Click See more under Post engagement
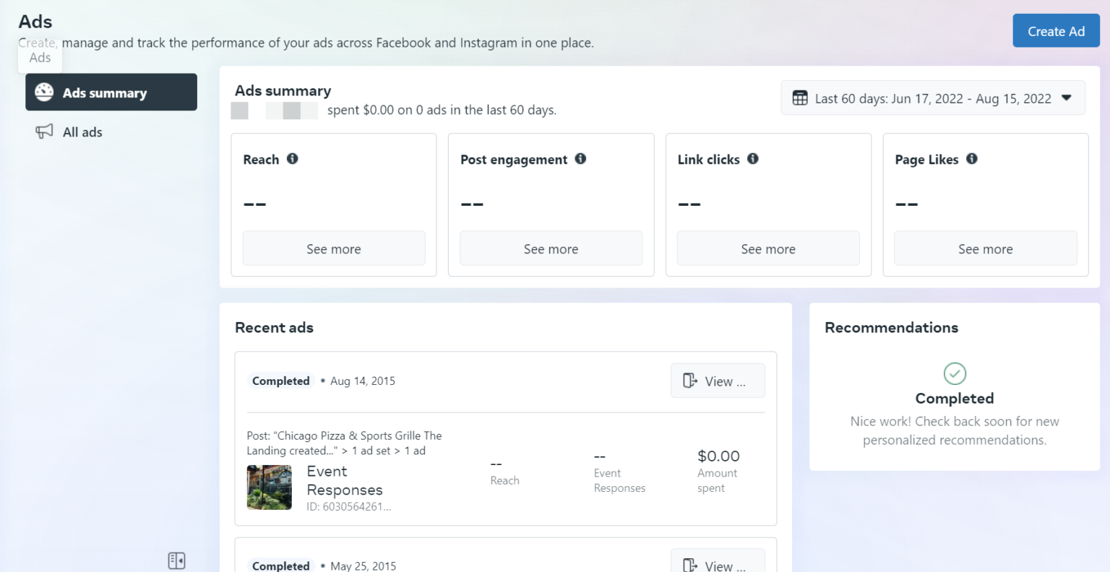The height and width of the screenshot is (572, 1110). click(551, 248)
